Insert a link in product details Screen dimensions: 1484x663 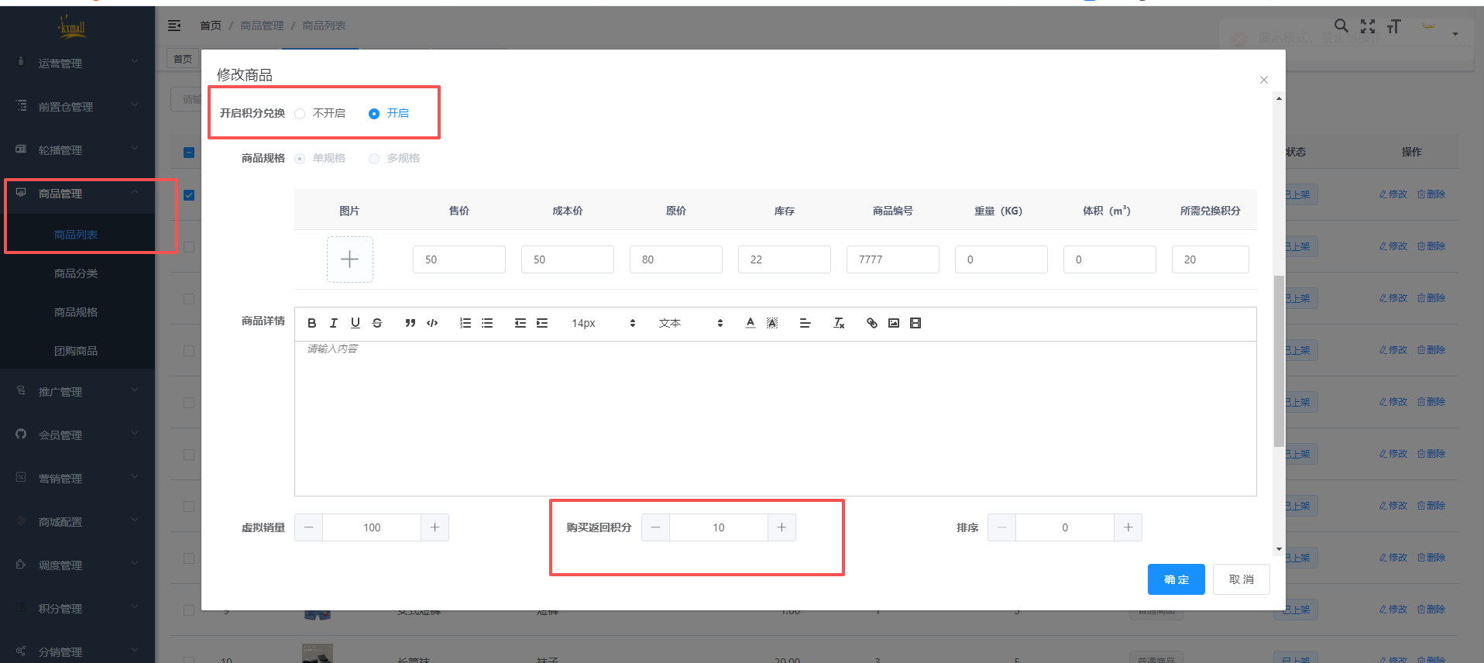[x=872, y=323]
